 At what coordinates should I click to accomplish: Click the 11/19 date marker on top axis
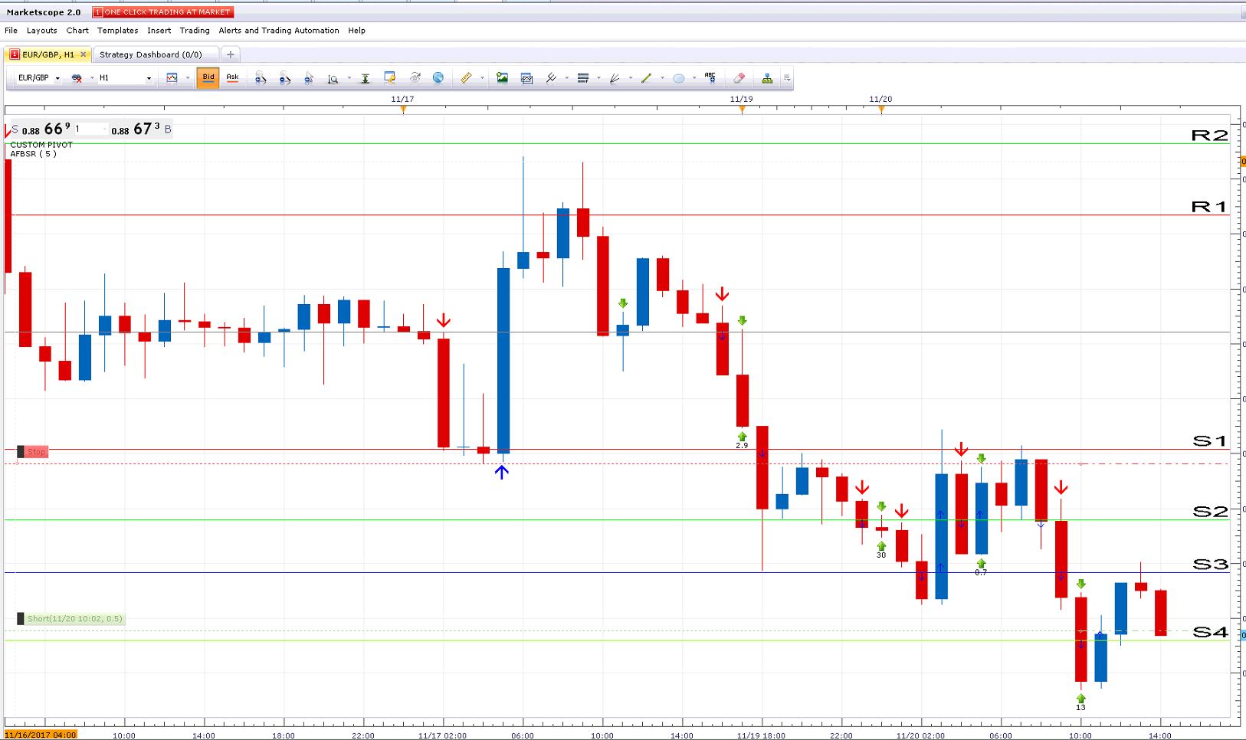(741, 100)
